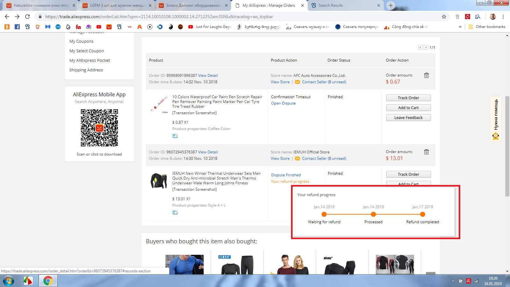Open the Windows Start menu
This screenshot has width=510, height=287.
[x=9, y=281]
